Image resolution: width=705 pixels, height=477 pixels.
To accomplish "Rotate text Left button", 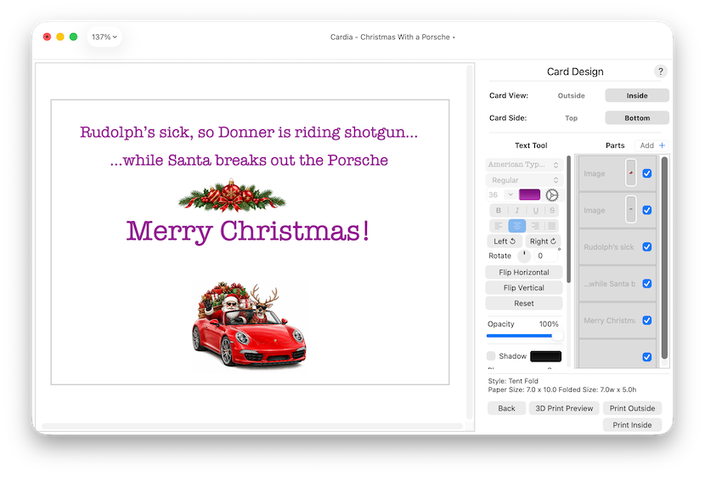I will (505, 241).
